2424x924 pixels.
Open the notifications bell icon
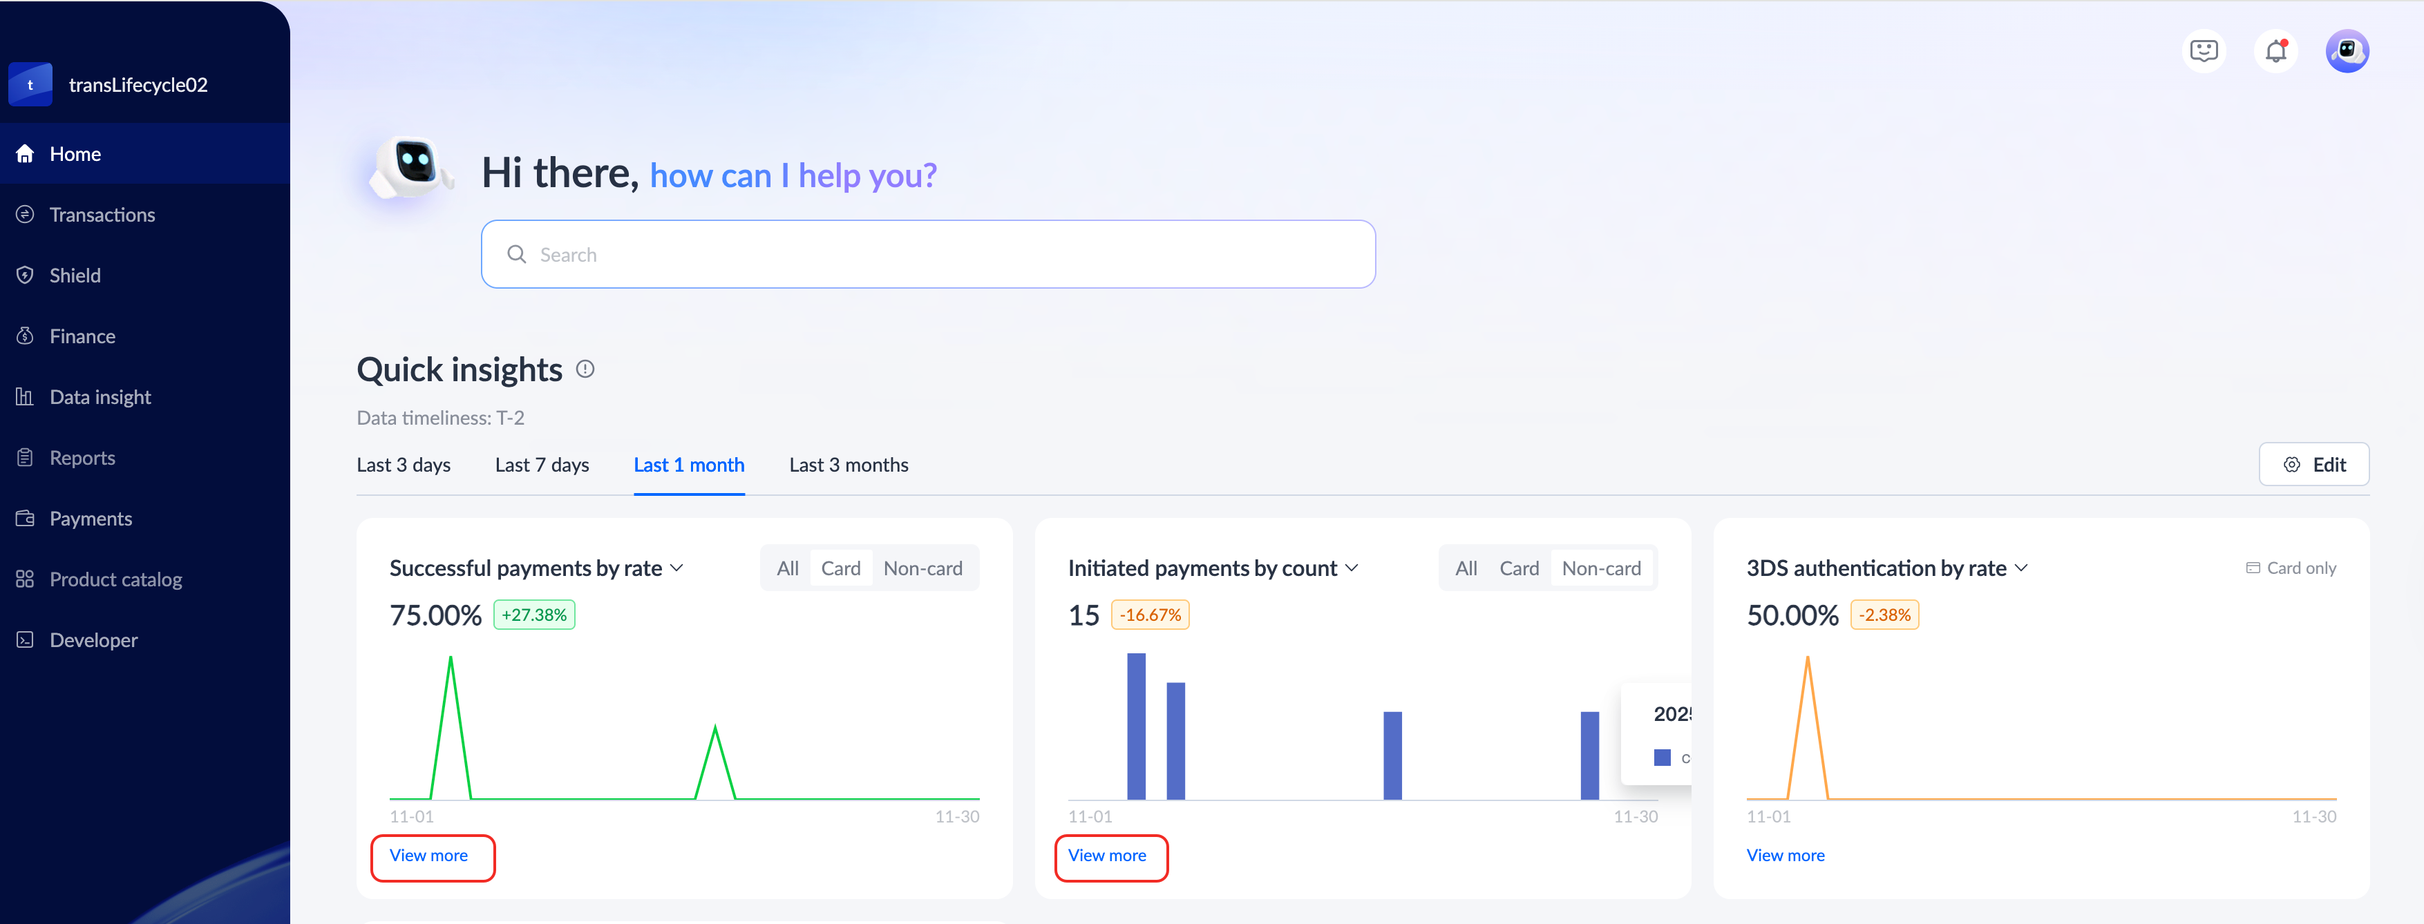2275,51
